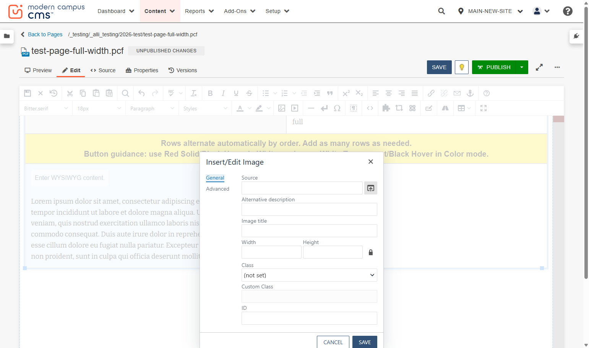
Task: Click the editor undo arrow
Action: click(x=141, y=93)
